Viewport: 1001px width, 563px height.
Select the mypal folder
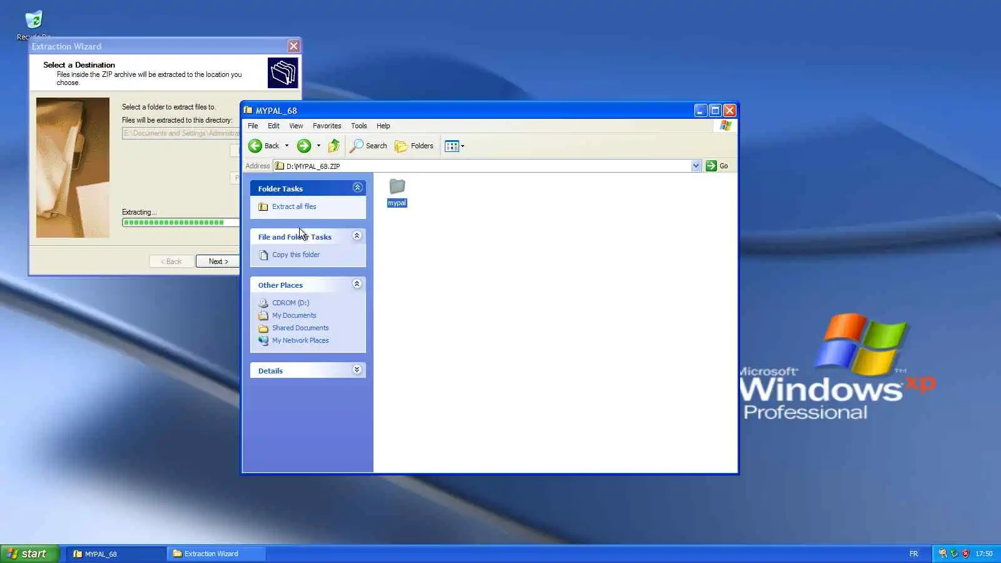click(x=397, y=192)
